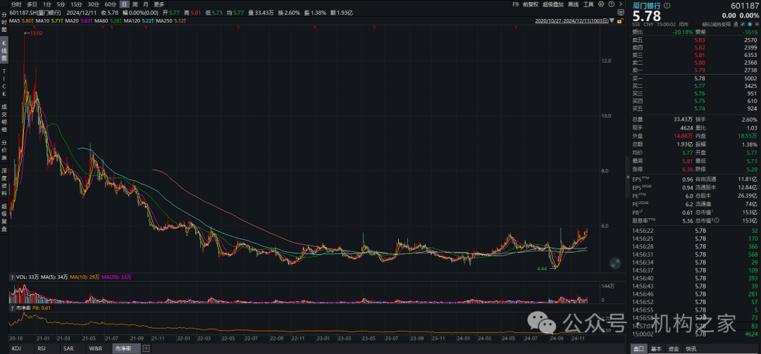
Task: Open 超级复盘 in the left sidebar
Action: tap(4, 217)
